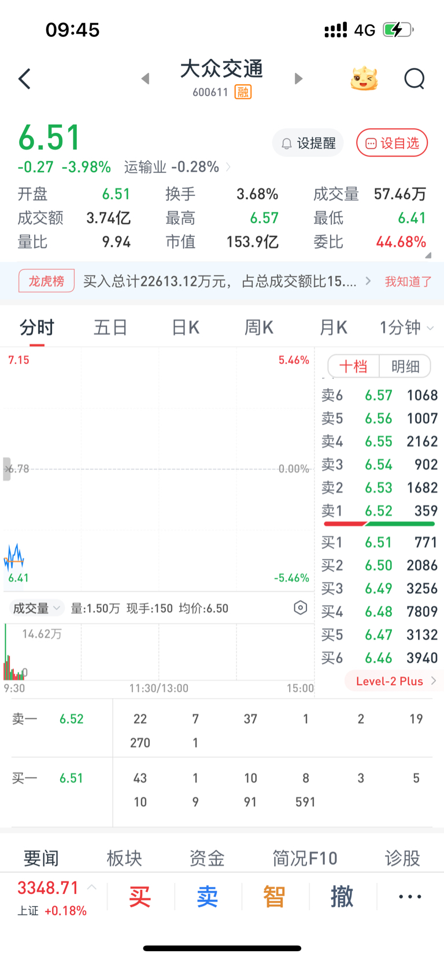
Task: Tap the 融 margin trading badge
Action: point(243,92)
